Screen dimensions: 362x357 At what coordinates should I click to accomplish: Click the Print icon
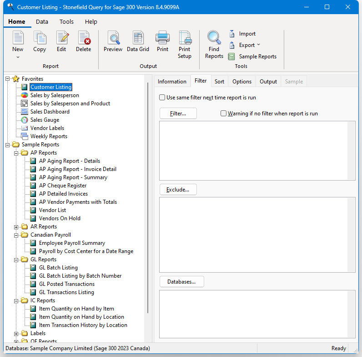coord(162,38)
